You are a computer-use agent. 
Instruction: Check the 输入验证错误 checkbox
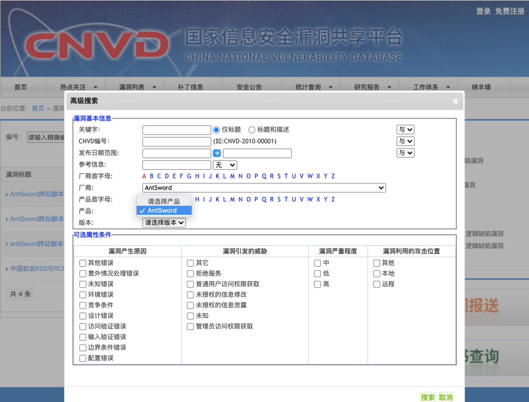coord(83,337)
